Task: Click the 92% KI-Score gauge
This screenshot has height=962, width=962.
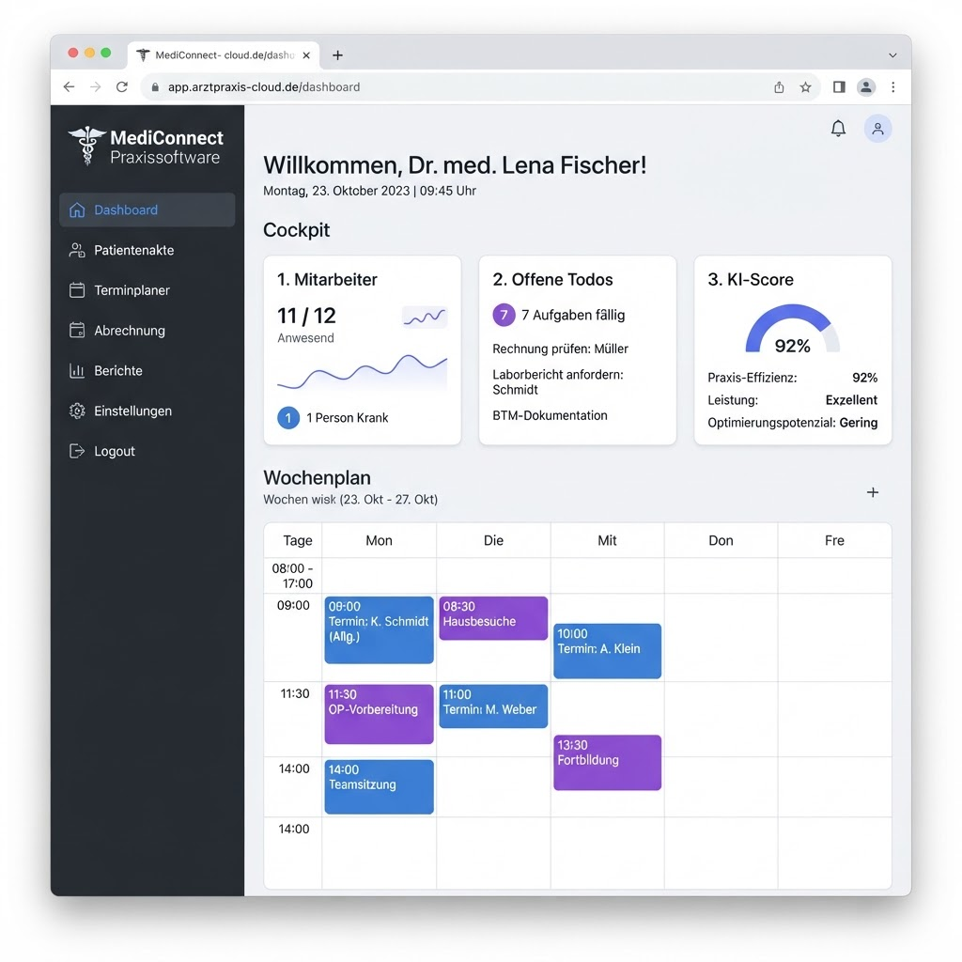Action: point(792,330)
